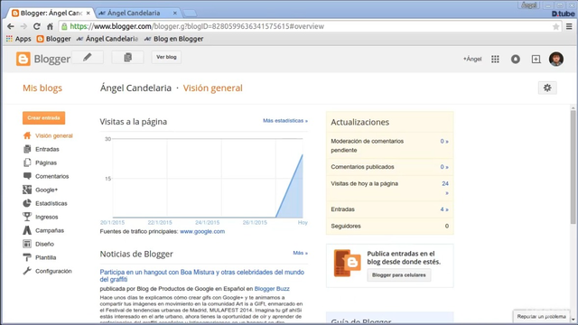This screenshot has width=578, height=325.
Task: Switch to the second Ángel Candelaria tab
Action: tap(134, 13)
